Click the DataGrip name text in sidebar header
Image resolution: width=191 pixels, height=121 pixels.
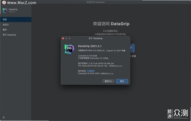pyautogui.click(x=13, y=9)
